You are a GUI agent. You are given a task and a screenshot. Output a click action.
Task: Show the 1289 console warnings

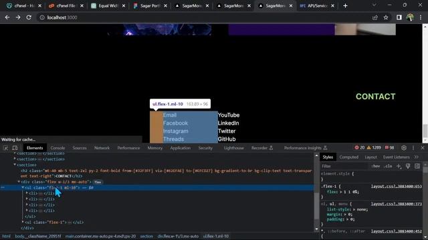pos(374,148)
